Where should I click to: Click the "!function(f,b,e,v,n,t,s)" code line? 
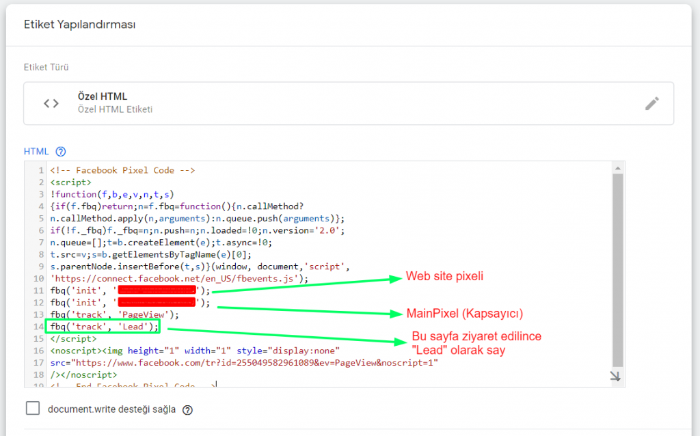point(112,195)
